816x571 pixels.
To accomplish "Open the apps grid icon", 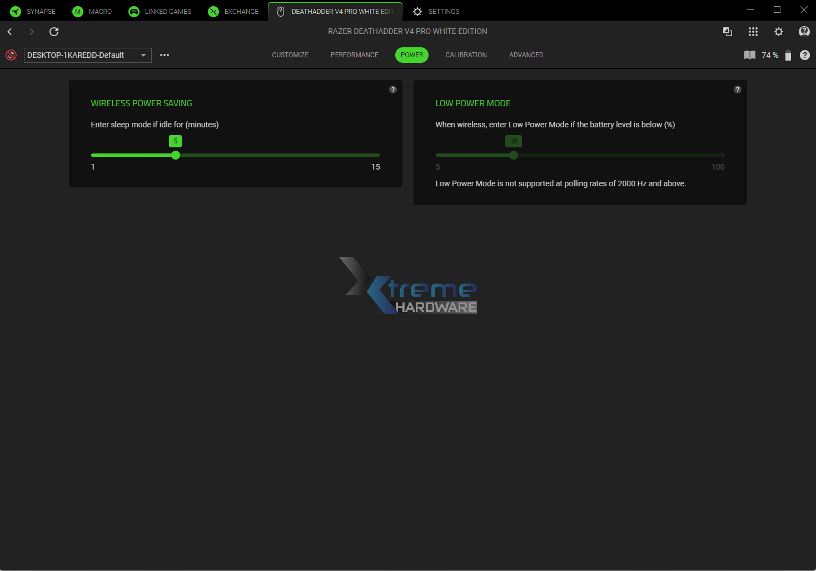I will tap(753, 32).
